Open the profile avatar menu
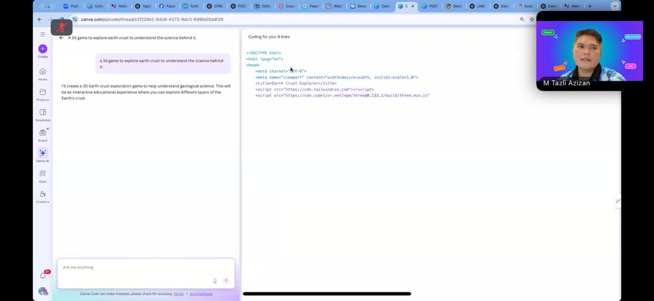This screenshot has height=301, width=654. pyautogui.click(x=43, y=291)
